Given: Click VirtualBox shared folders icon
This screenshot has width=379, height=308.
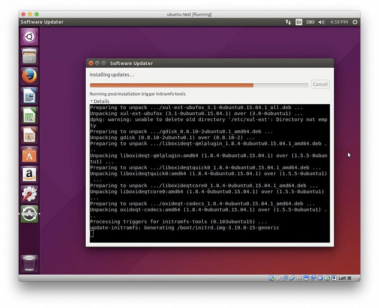Looking at the screenshot, I should pyautogui.click(x=299, y=278).
